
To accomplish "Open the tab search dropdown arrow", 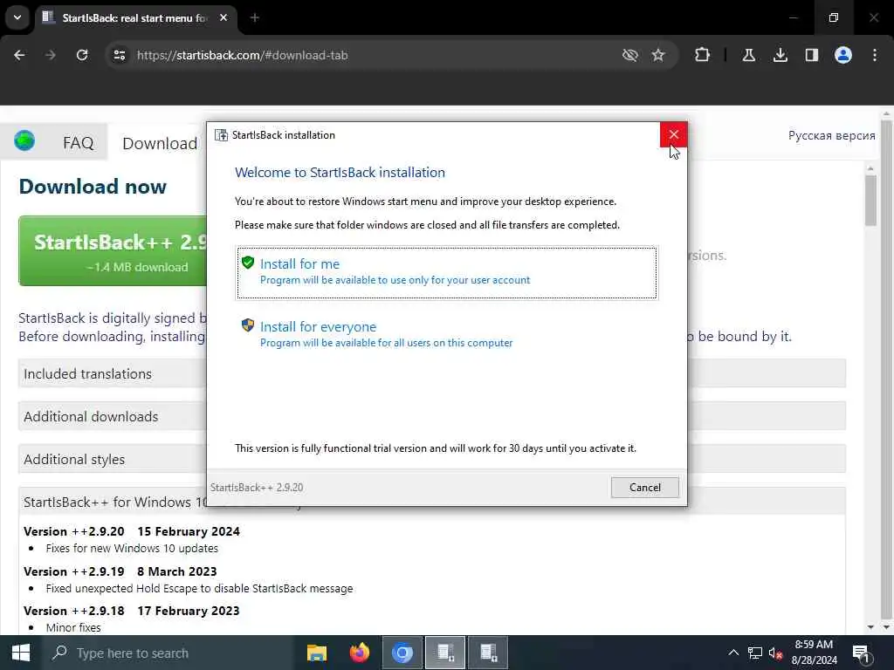I will click(x=17, y=17).
